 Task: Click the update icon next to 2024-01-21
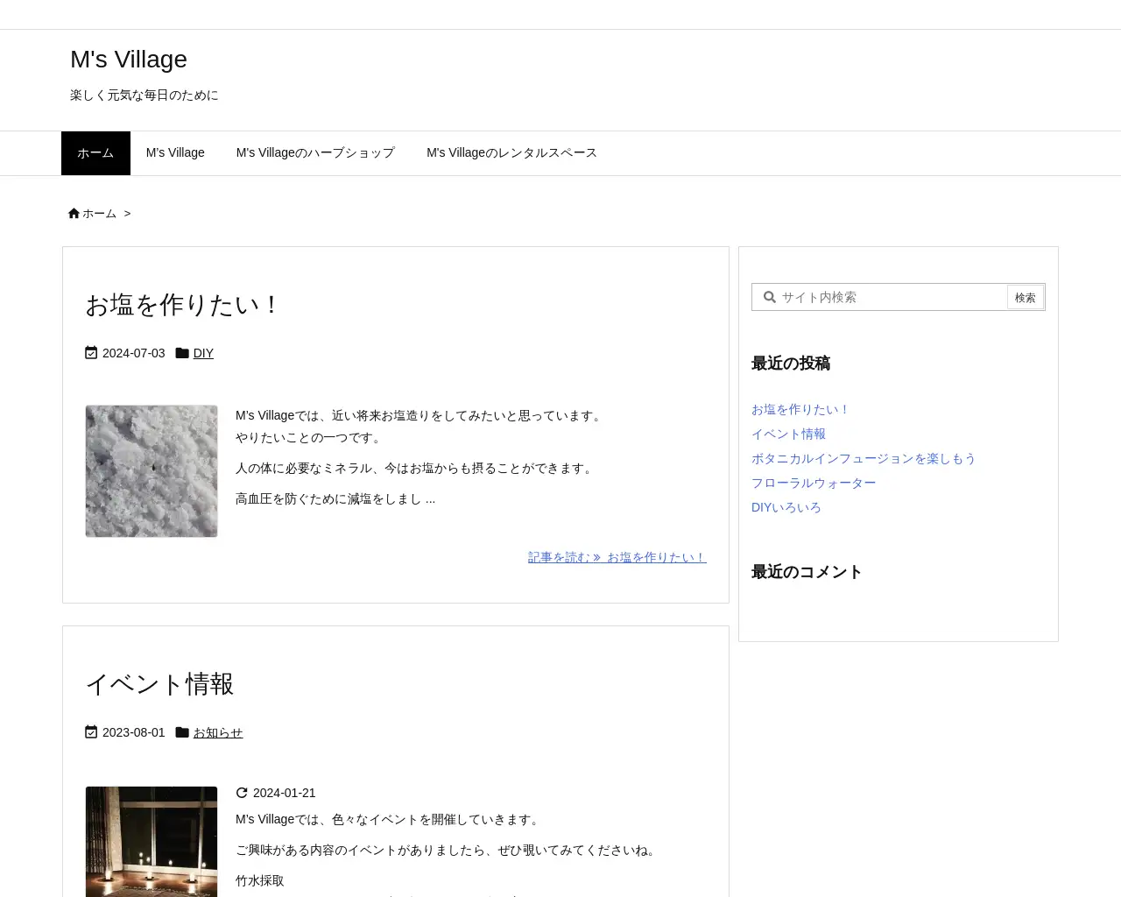[242, 793]
